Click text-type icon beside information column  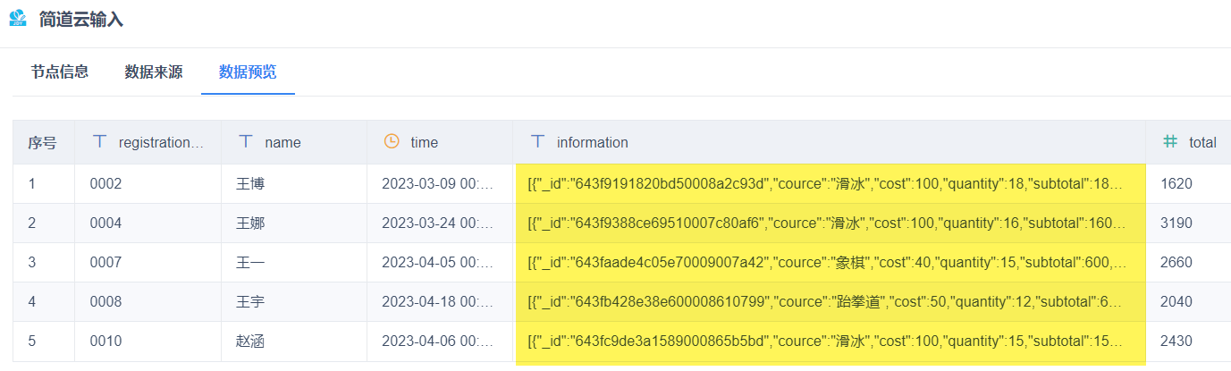point(537,141)
